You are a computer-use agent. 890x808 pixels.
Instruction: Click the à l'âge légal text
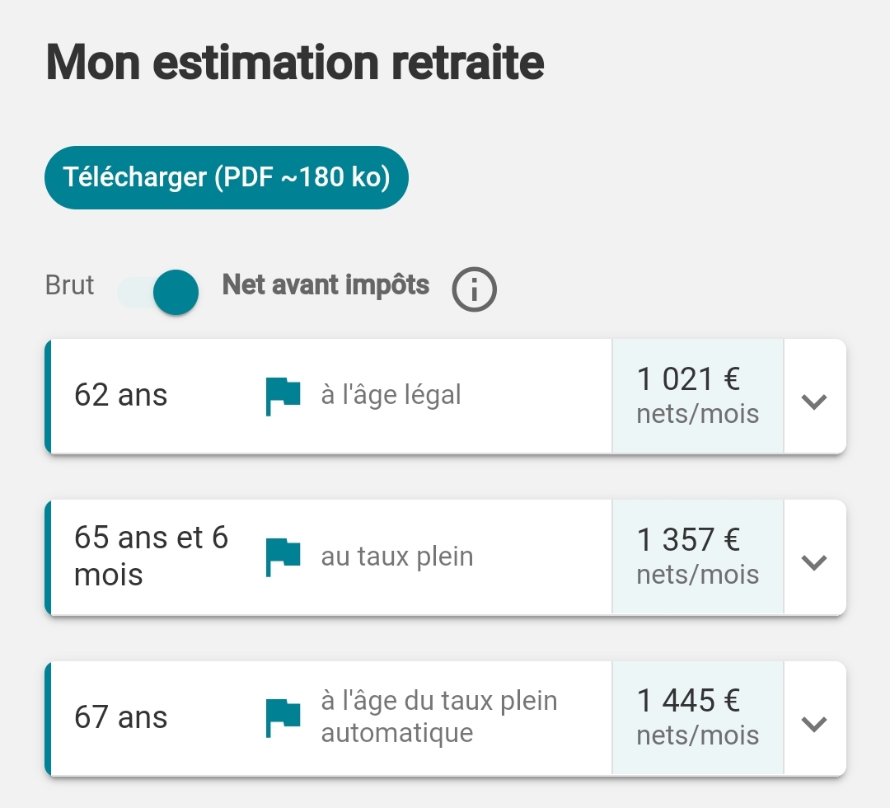point(391,396)
